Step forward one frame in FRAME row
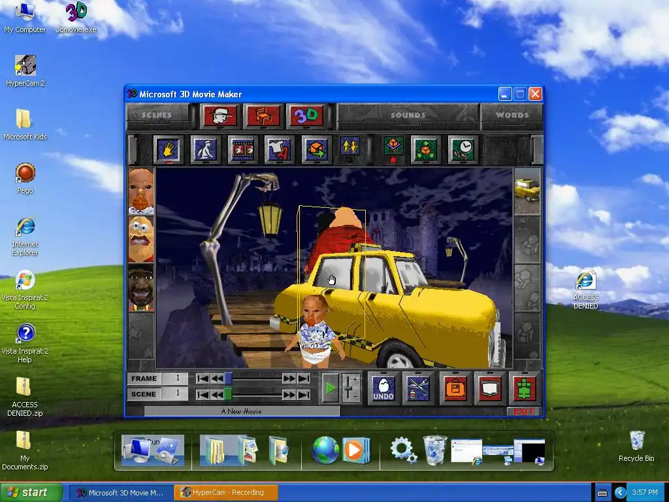Screen dimensions: 669x502 point(289,378)
